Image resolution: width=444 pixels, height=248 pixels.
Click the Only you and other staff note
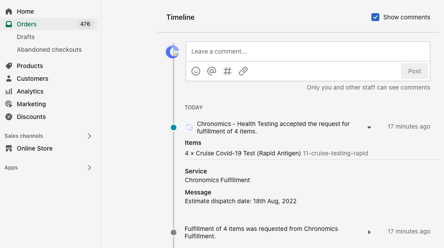tap(368, 87)
